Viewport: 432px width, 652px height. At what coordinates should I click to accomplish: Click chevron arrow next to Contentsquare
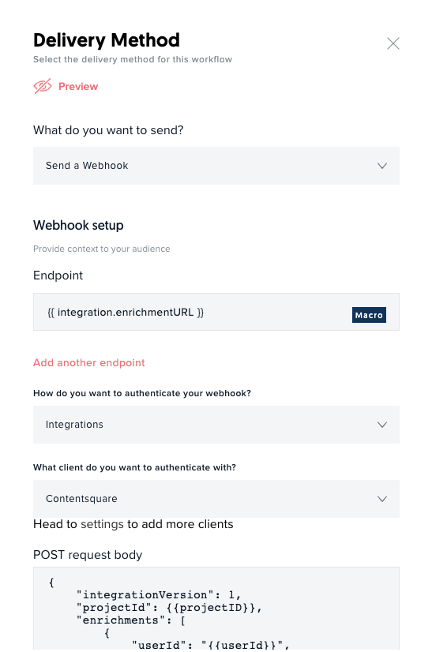pos(382,499)
